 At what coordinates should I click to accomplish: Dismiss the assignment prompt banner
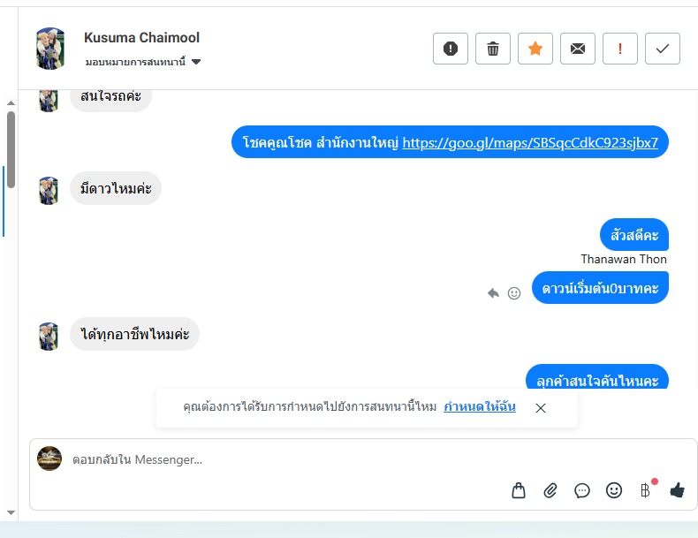pos(541,408)
